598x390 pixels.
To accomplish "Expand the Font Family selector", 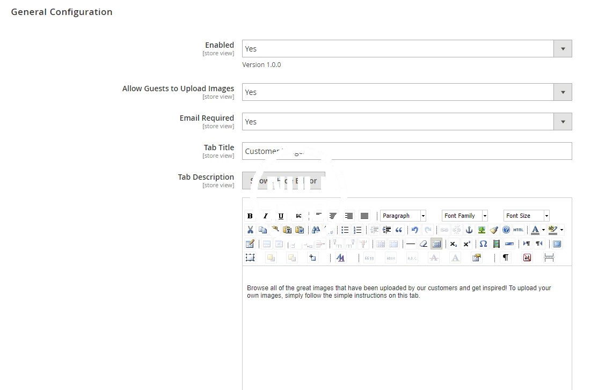I will pos(464,216).
